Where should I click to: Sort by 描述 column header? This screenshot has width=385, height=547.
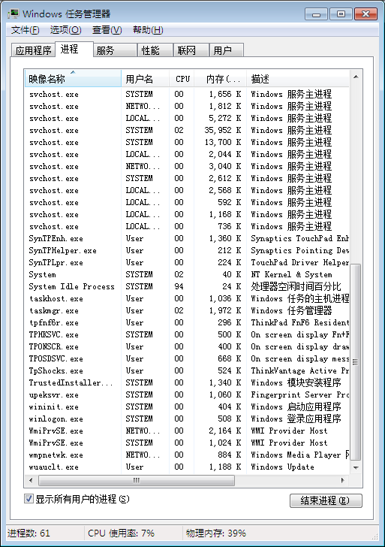(298, 79)
